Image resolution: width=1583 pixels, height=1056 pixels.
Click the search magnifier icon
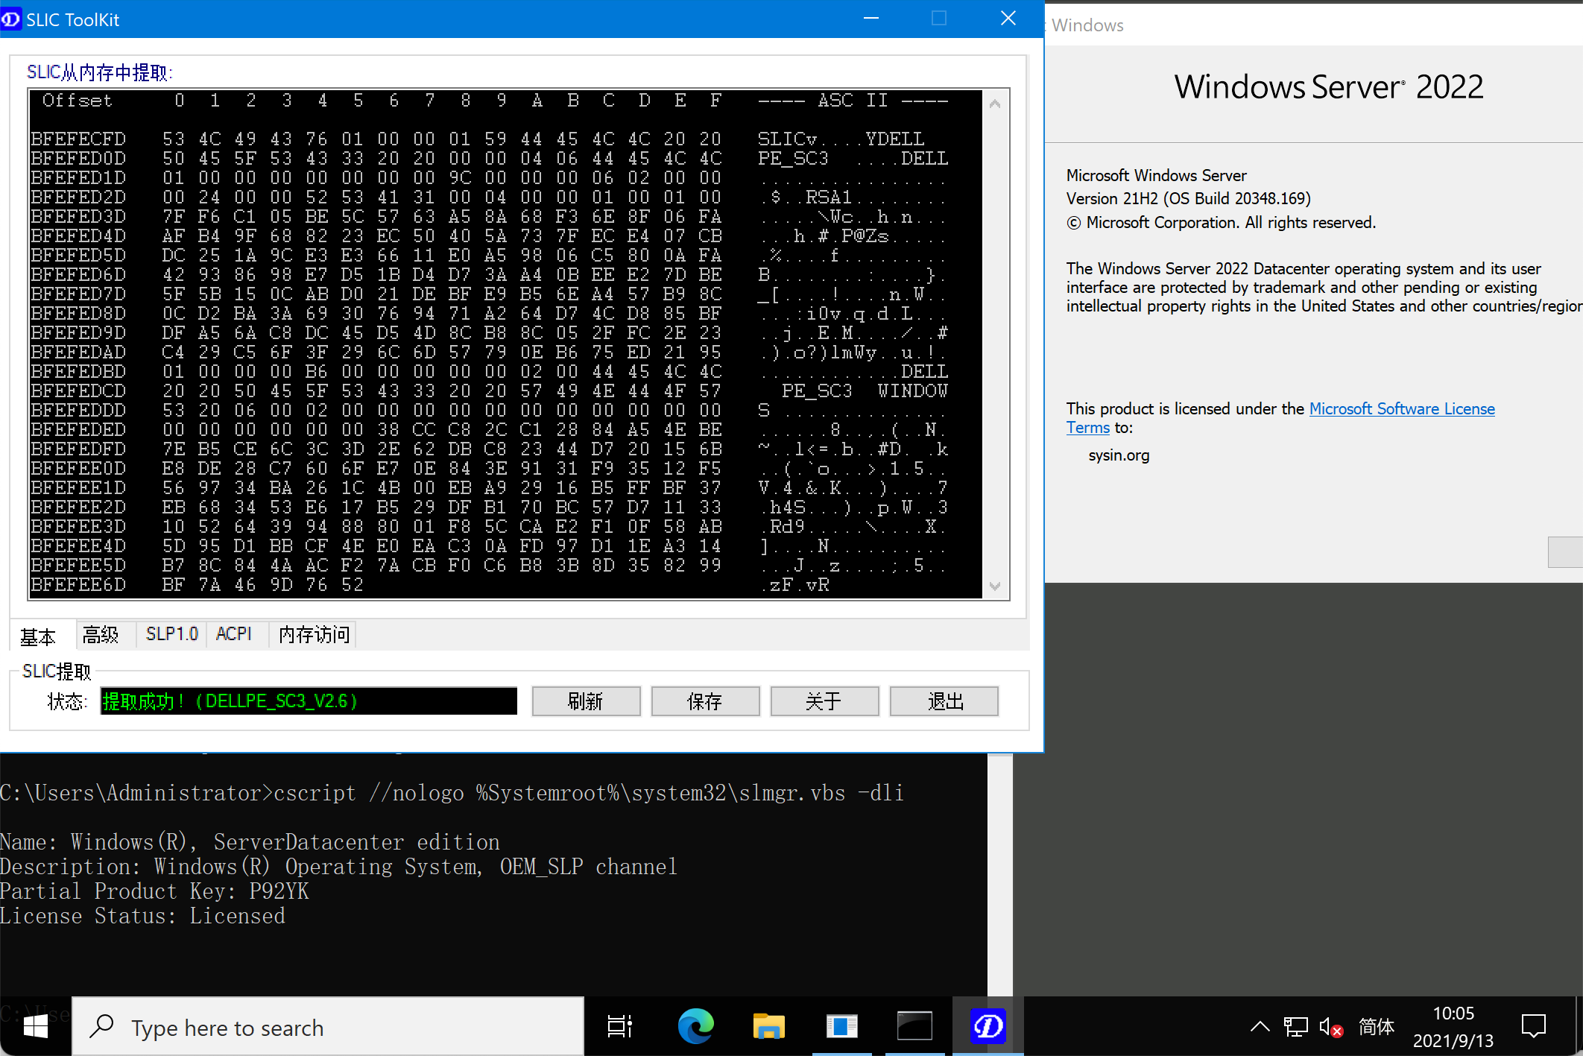click(x=101, y=1027)
